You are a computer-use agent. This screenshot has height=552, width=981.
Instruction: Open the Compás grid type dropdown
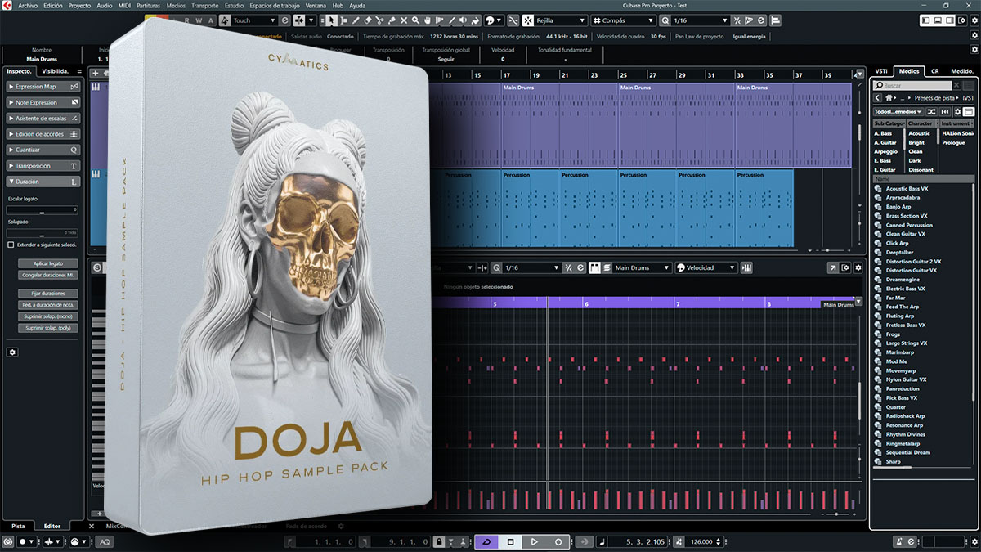coord(624,20)
